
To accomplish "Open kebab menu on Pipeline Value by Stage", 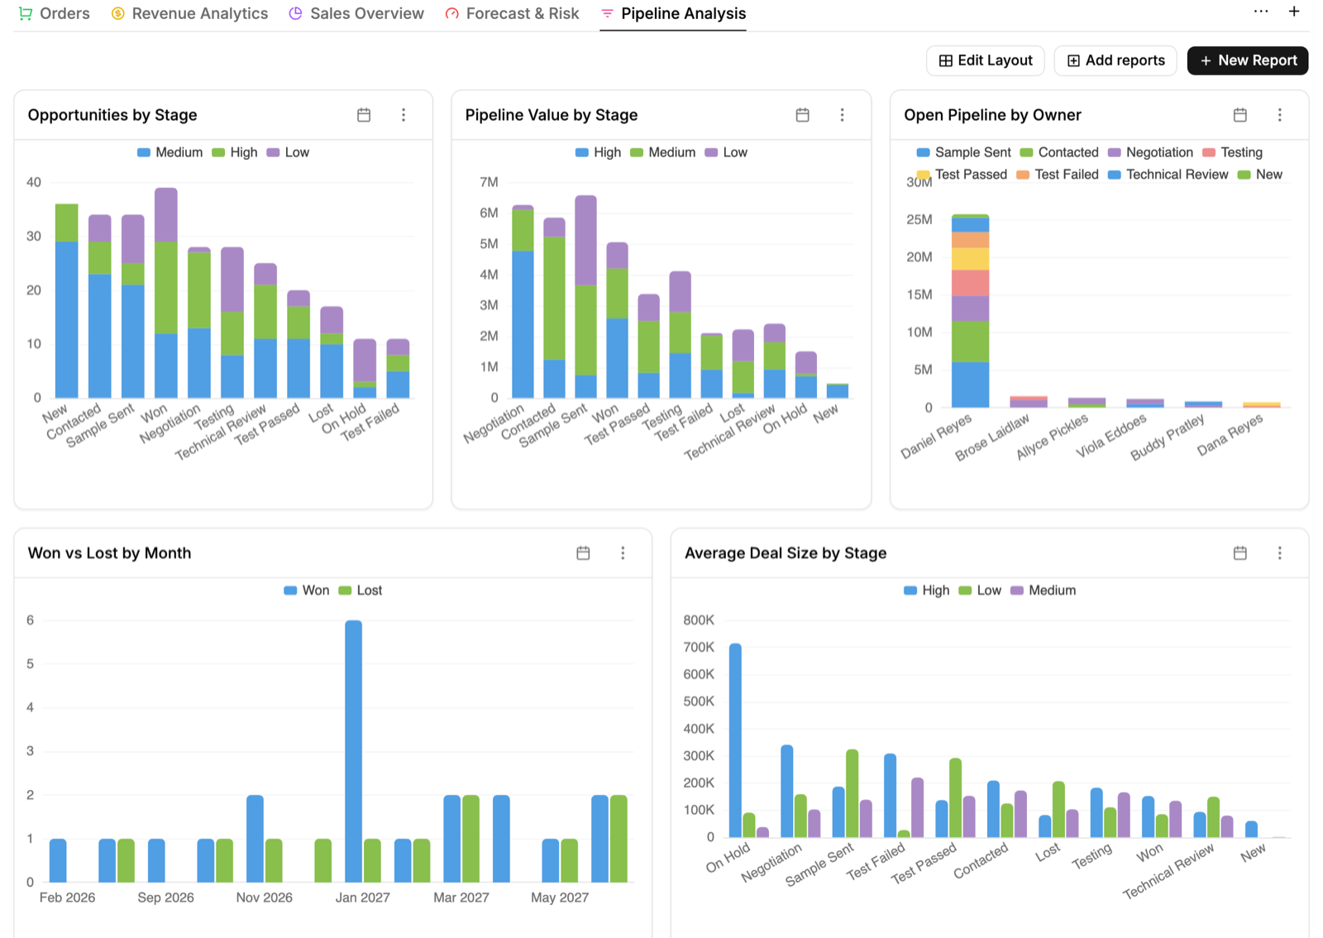I will 842,115.
